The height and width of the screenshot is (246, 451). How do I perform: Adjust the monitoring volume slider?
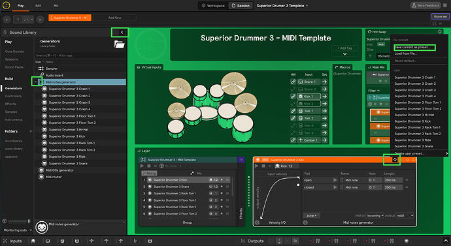tap(19, 221)
